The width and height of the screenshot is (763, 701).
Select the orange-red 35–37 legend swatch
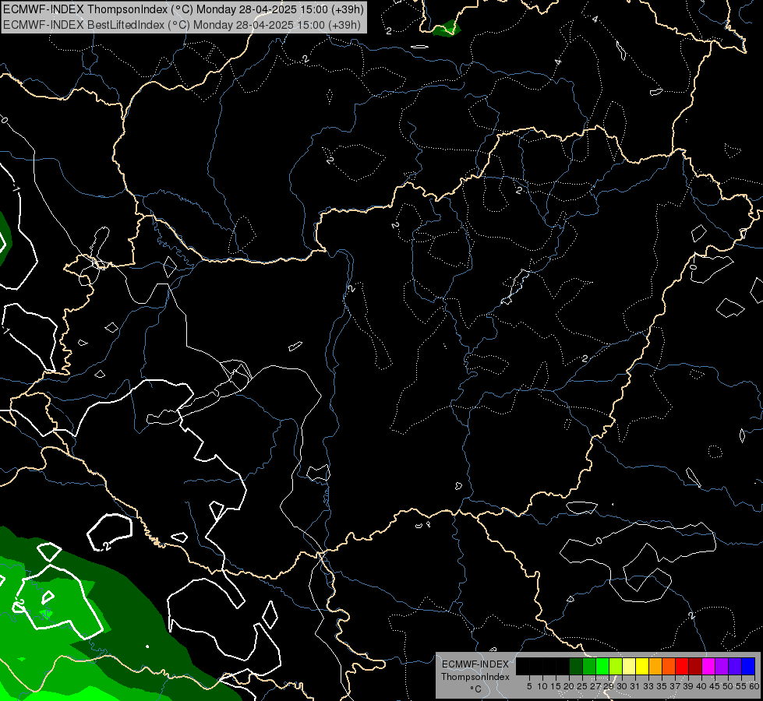click(669, 666)
